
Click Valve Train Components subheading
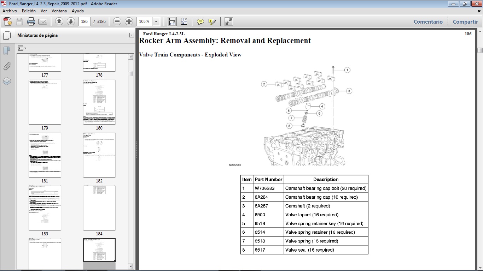coord(190,55)
